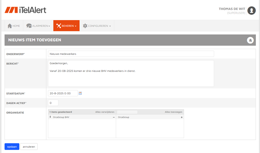Click the organisation search filter box

[x=127, y=112]
